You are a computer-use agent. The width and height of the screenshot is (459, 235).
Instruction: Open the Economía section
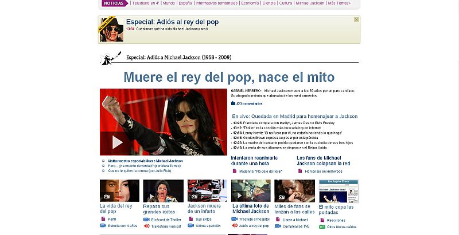point(250,3)
